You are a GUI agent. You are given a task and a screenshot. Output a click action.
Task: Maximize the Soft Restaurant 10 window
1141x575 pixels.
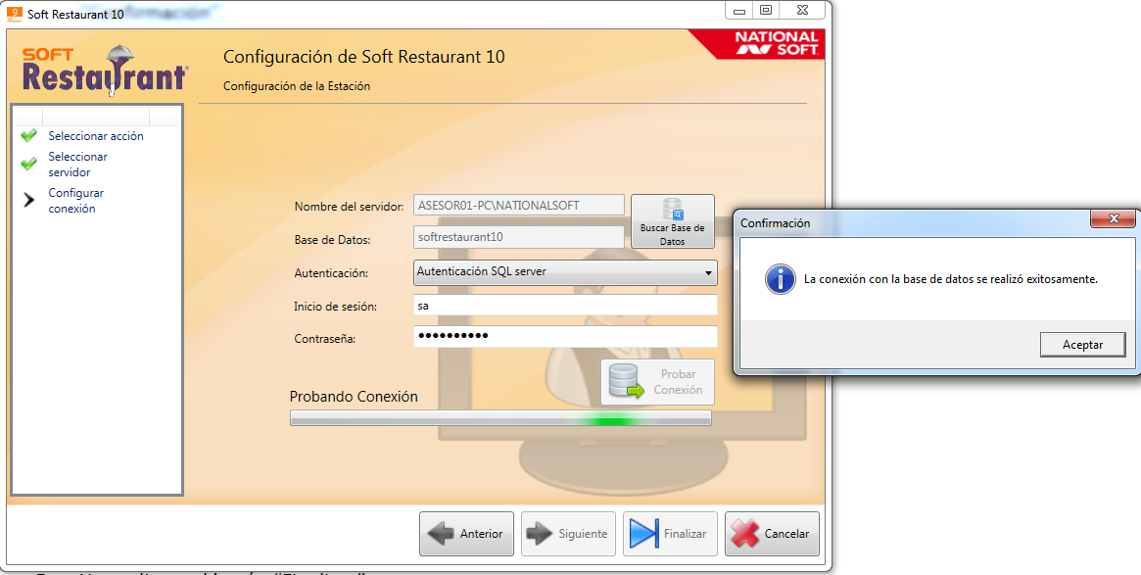pyautogui.click(x=766, y=10)
